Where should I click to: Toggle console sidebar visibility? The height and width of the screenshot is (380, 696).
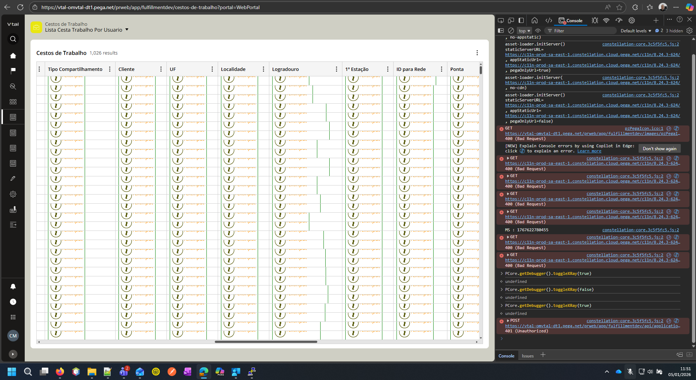click(501, 31)
